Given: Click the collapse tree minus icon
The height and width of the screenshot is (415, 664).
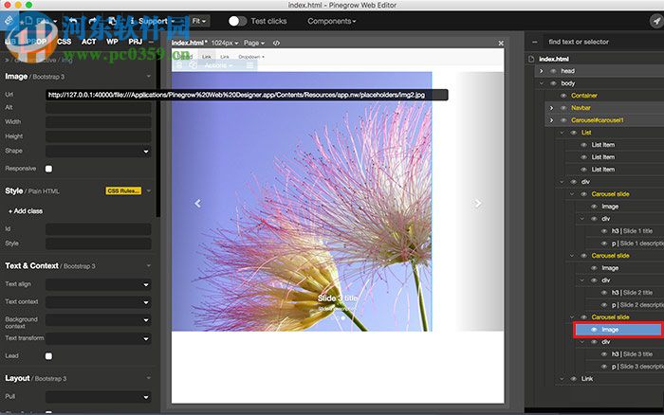Looking at the screenshot, I should 534,42.
